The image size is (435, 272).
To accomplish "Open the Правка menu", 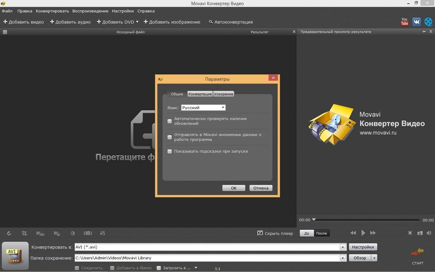I will (x=25, y=11).
